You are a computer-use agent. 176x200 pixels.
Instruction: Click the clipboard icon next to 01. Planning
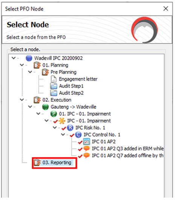click(x=37, y=65)
